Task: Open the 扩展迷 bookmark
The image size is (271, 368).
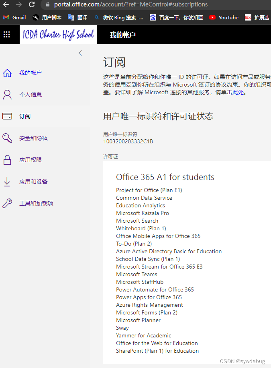Action: 257,18
